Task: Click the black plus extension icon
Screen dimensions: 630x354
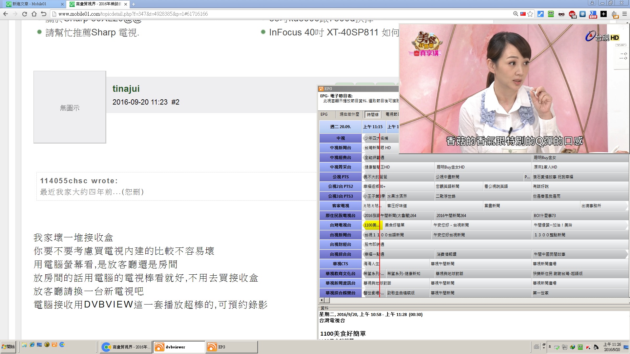Action: pyautogui.click(x=603, y=14)
